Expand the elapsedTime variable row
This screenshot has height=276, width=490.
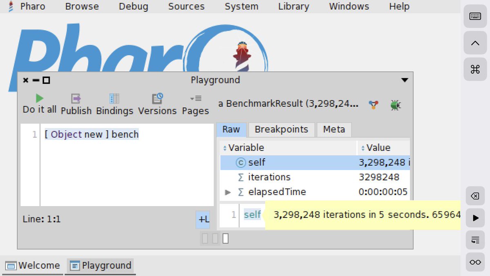tap(228, 192)
